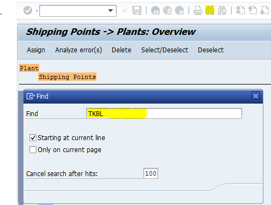The image size is (271, 205).
Task: Click the Find Next binoculars icon
Action: [x=222, y=10]
